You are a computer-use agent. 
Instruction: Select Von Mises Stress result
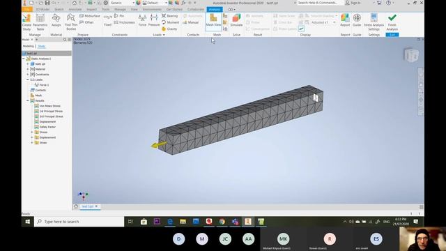coord(47,106)
